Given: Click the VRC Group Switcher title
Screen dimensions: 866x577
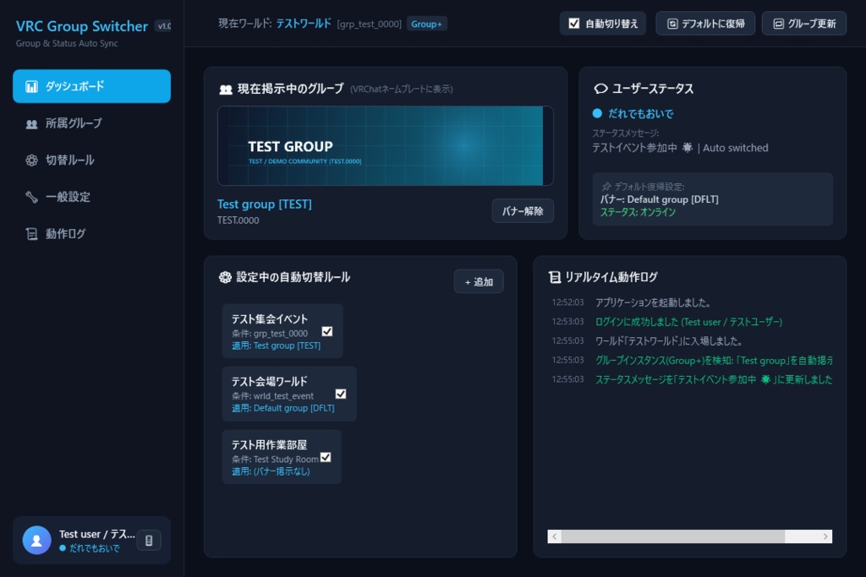Looking at the screenshot, I should (82, 26).
